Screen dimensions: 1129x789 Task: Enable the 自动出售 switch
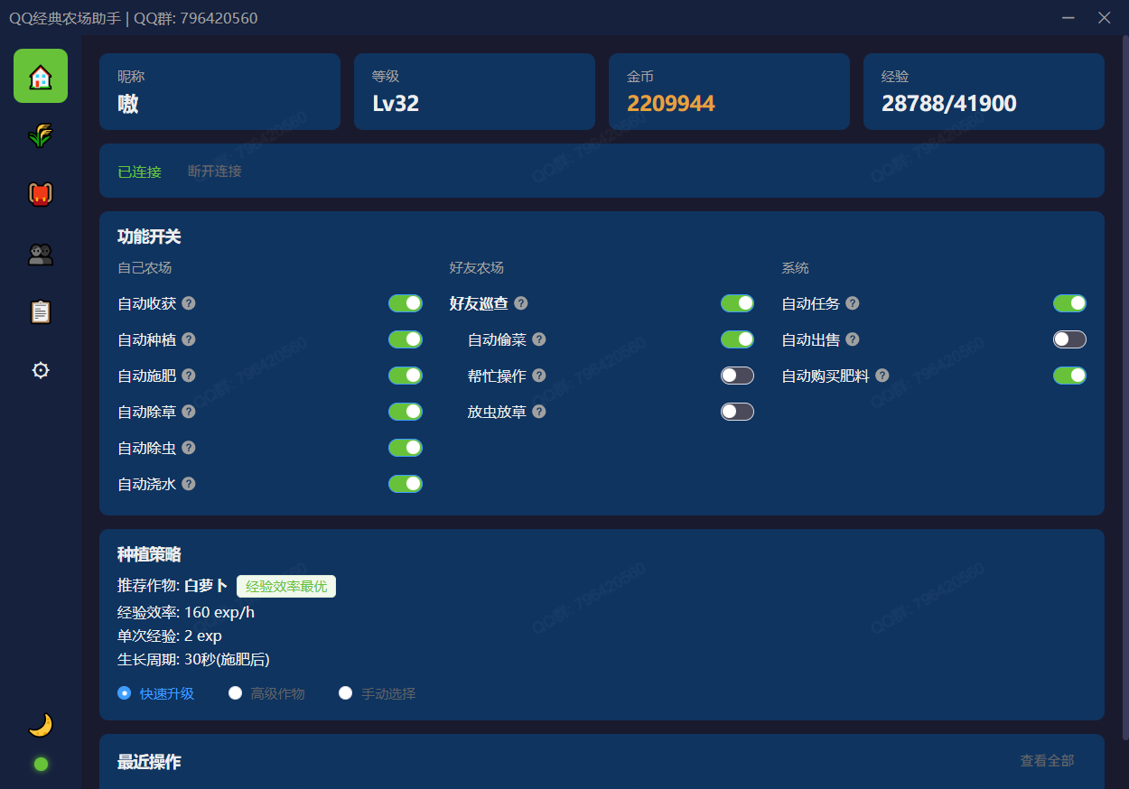pos(1069,339)
